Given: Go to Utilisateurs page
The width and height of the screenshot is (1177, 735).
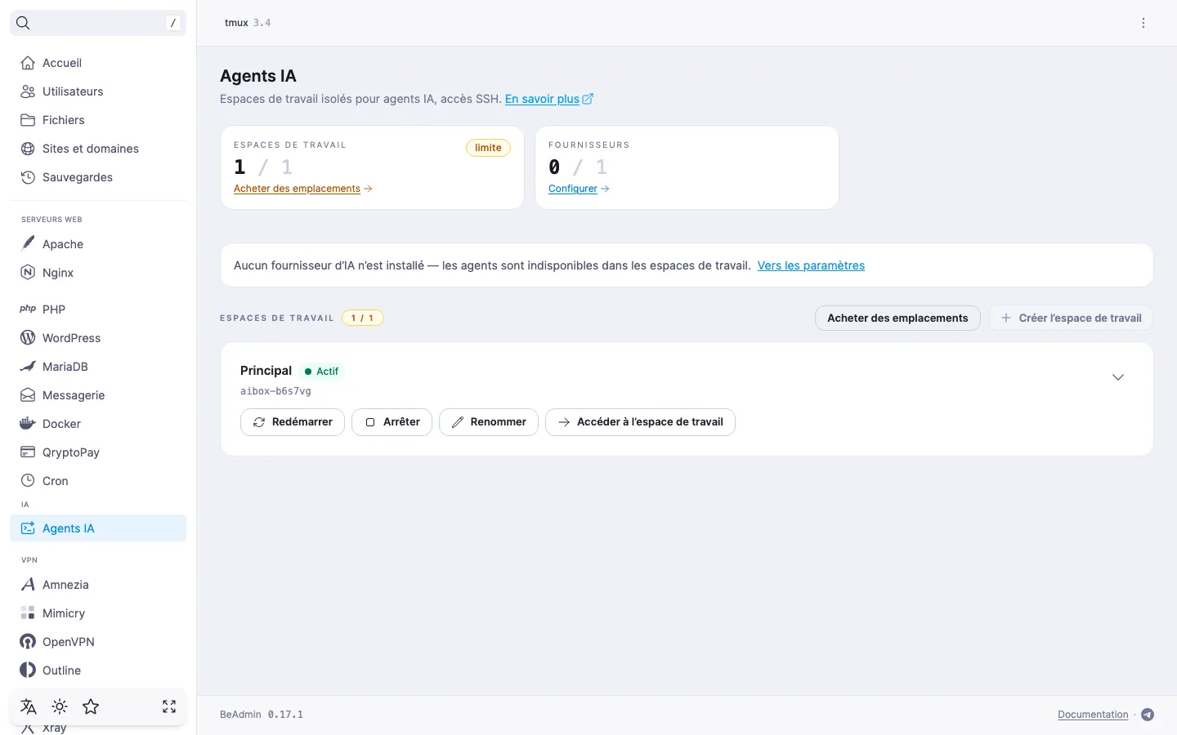Looking at the screenshot, I should 98,91.
